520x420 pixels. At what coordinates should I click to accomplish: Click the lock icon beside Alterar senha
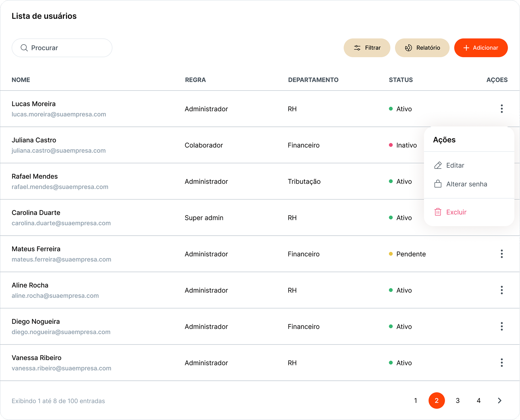[438, 184]
